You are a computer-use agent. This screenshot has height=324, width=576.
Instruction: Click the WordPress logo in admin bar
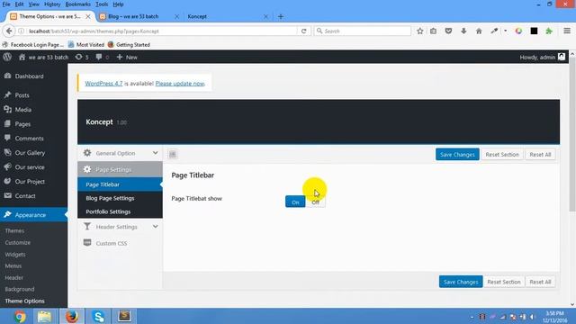(x=7, y=57)
